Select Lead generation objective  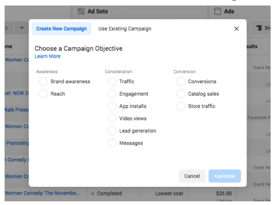click(112, 131)
